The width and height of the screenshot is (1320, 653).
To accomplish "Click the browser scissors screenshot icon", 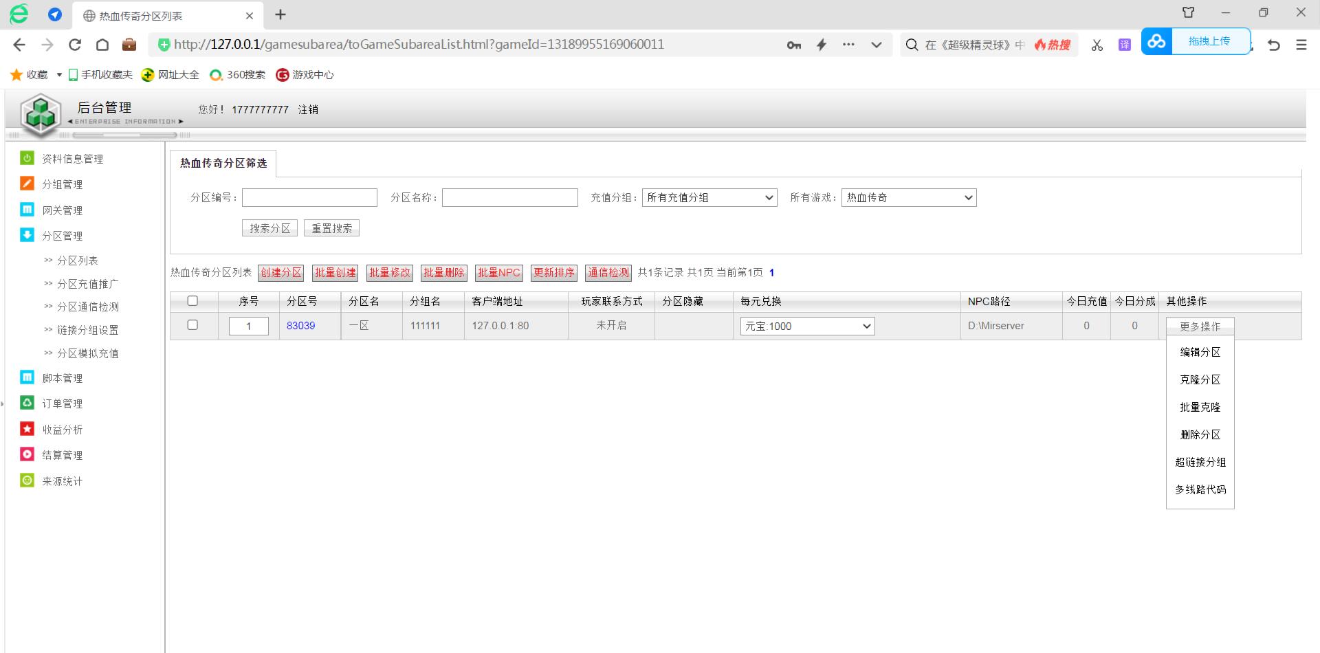I will point(1097,45).
